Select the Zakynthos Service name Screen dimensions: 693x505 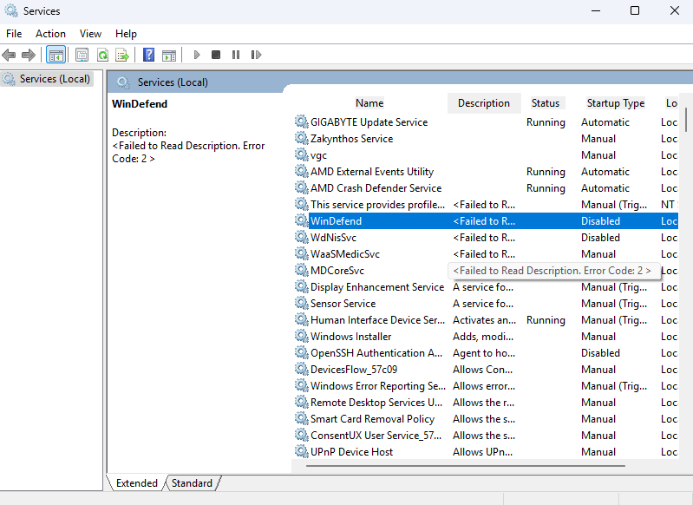pyautogui.click(x=352, y=139)
